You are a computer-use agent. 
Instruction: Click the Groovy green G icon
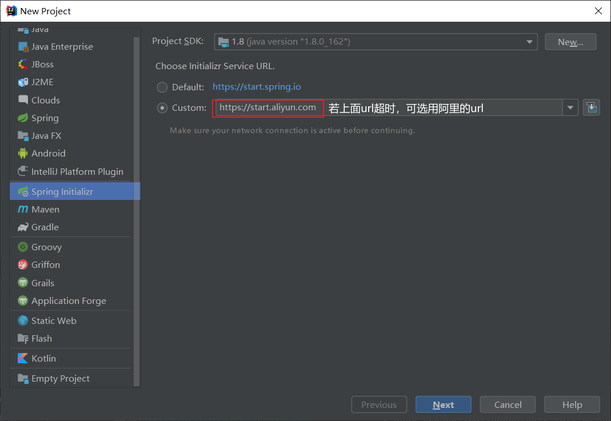[23, 247]
